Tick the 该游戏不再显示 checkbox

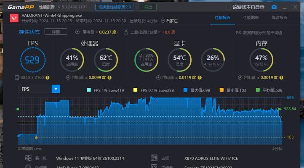229,7
